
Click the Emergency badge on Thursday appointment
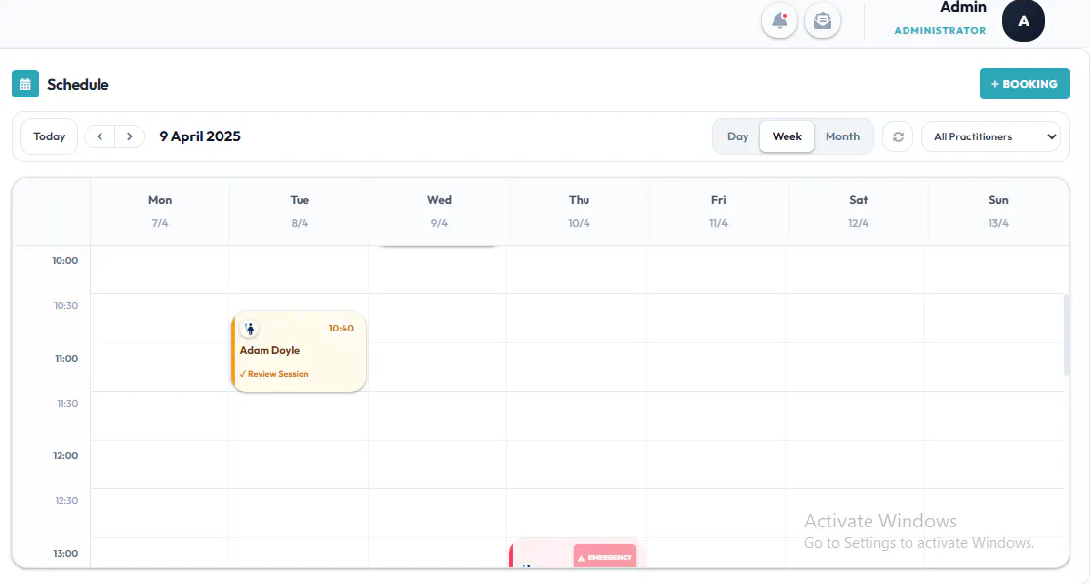tap(605, 557)
